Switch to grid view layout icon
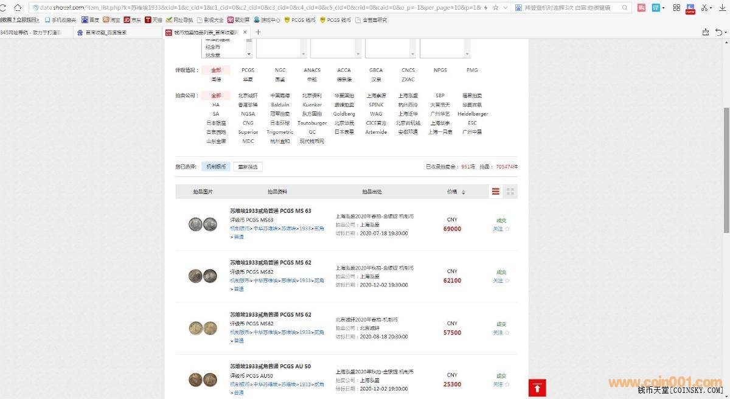This screenshot has width=730, height=399. pyautogui.click(x=510, y=192)
